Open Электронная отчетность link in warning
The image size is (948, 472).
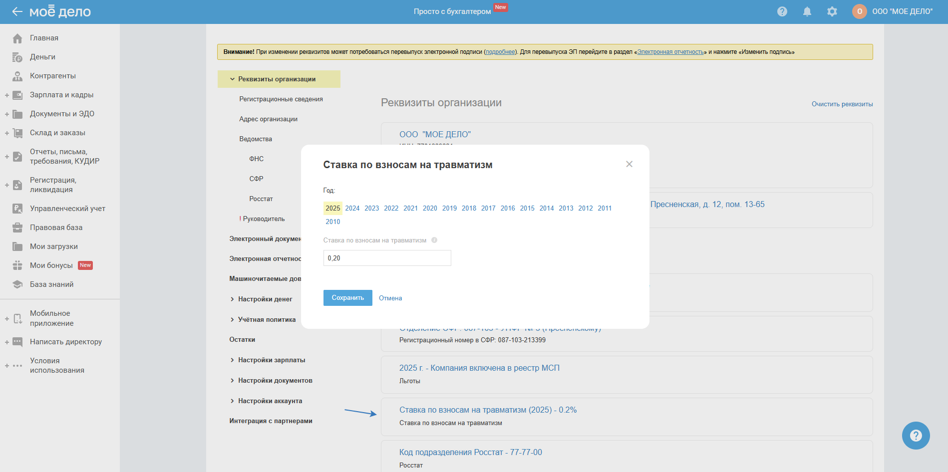point(670,52)
